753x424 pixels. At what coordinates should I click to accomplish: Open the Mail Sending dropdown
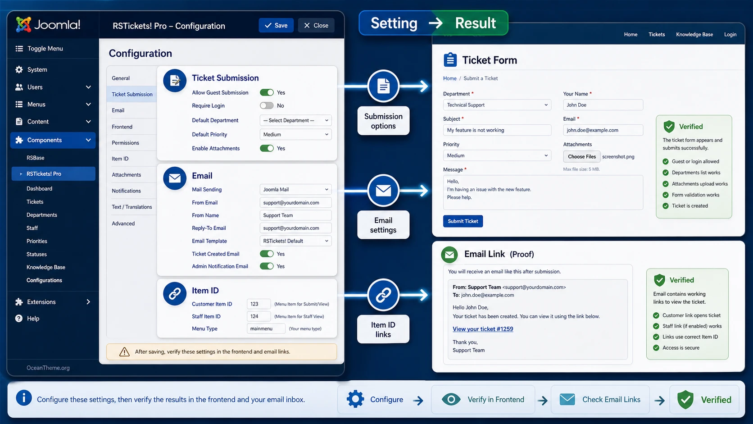295,190
